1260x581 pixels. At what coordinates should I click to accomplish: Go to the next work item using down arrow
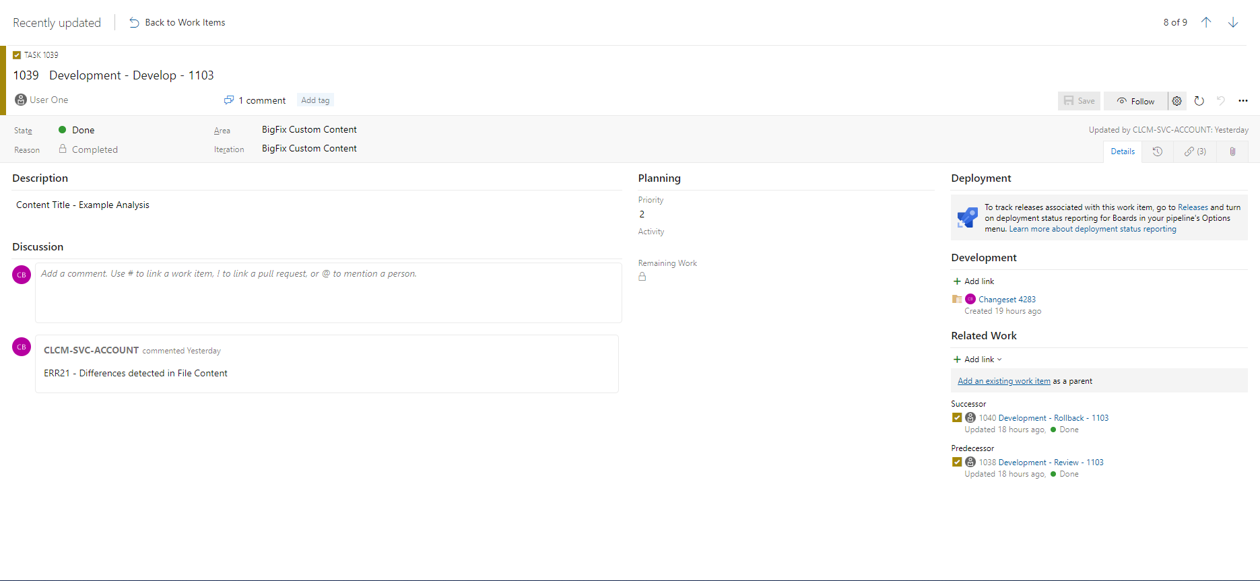1233,22
